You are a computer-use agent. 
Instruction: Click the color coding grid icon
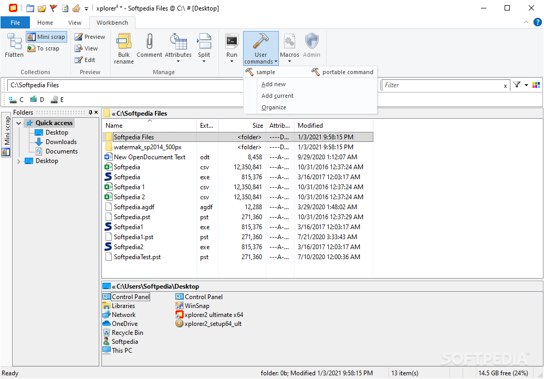coord(536,85)
